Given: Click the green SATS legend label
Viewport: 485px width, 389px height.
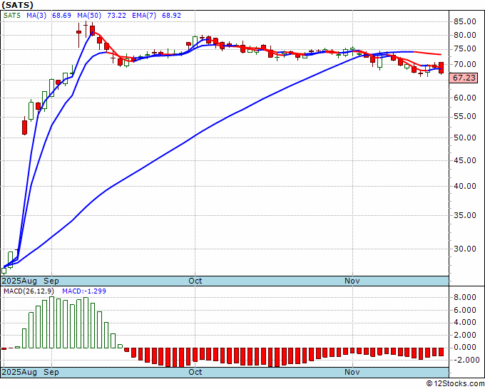Looking at the screenshot, I should click(x=12, y=16).
